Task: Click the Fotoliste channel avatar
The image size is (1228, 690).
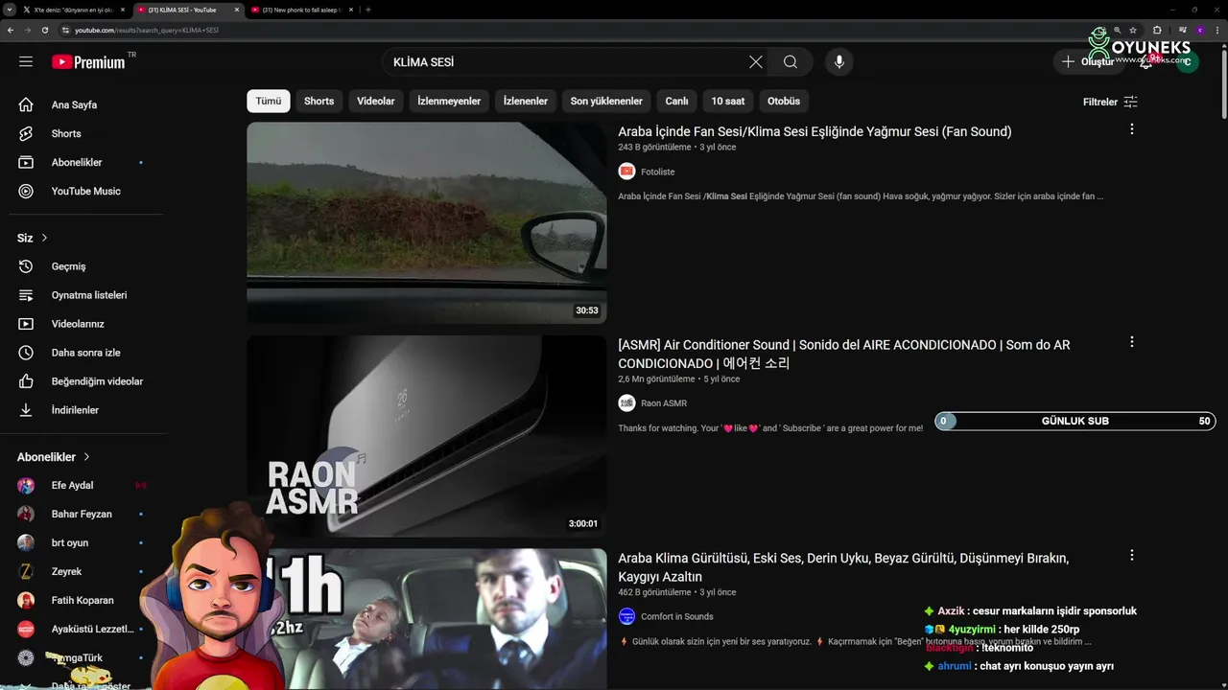Action: pos(626,172)
